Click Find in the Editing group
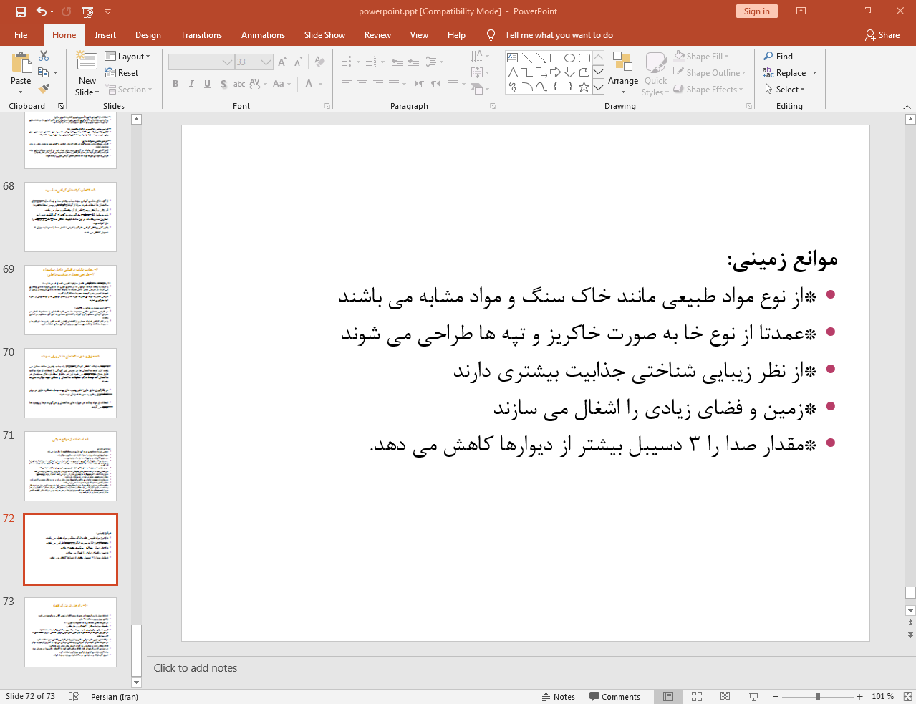The width and height of the screenshot is (916, 704). tap(778, 56)
